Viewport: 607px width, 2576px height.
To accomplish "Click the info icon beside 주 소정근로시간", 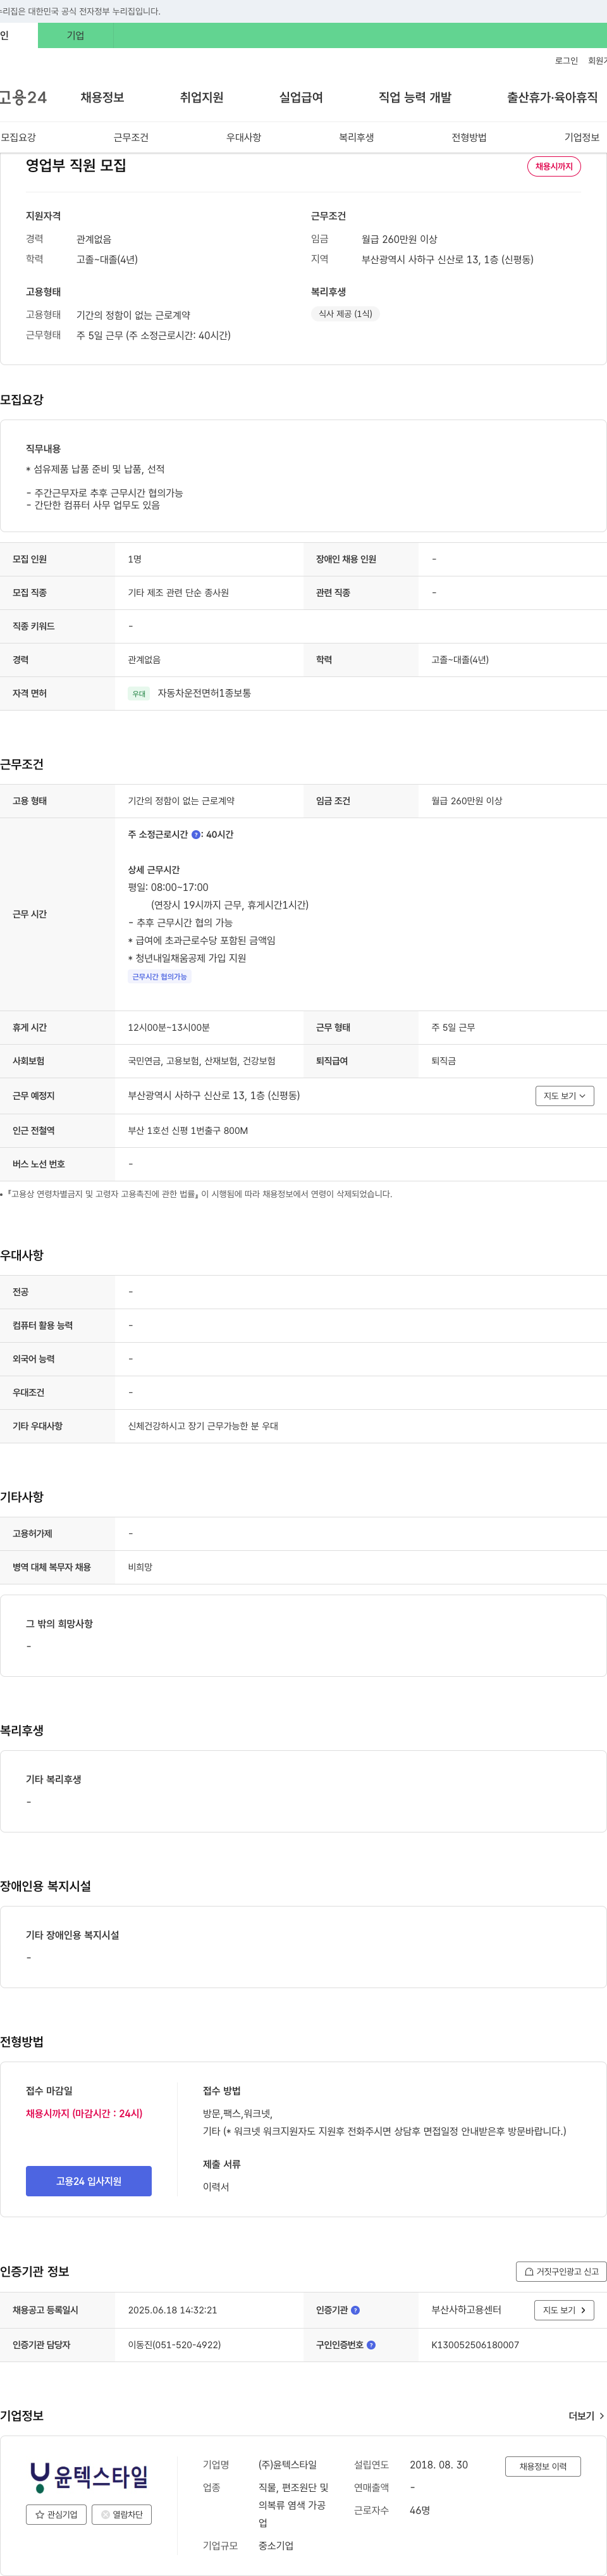I will click(196, 834).
